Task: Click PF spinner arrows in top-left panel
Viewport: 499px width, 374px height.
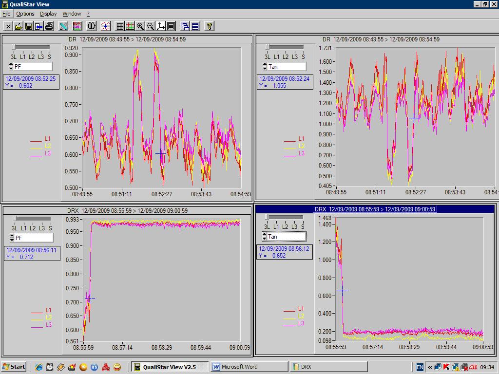Action: click(x=11, y=67)
